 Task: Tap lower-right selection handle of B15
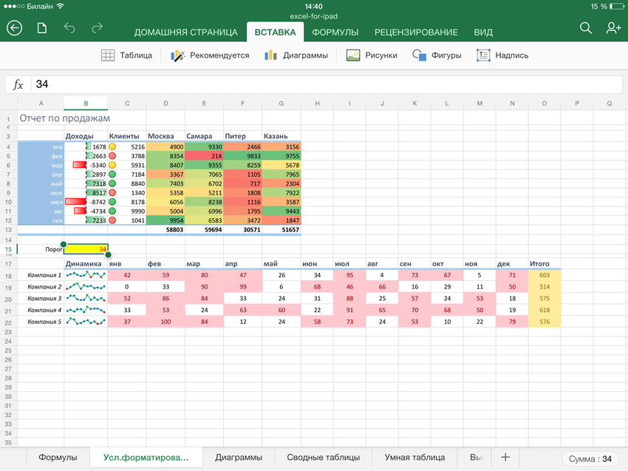tap(108, 254)
